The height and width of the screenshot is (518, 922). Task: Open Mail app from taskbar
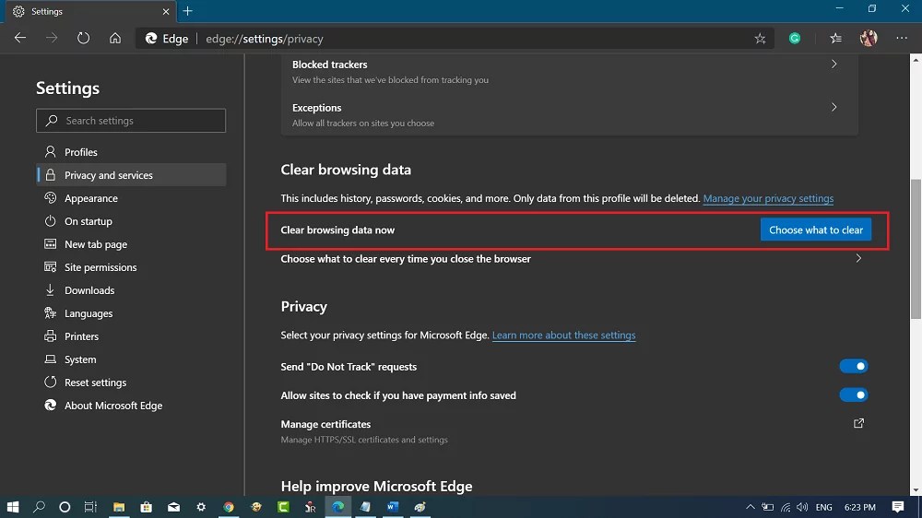173,507
